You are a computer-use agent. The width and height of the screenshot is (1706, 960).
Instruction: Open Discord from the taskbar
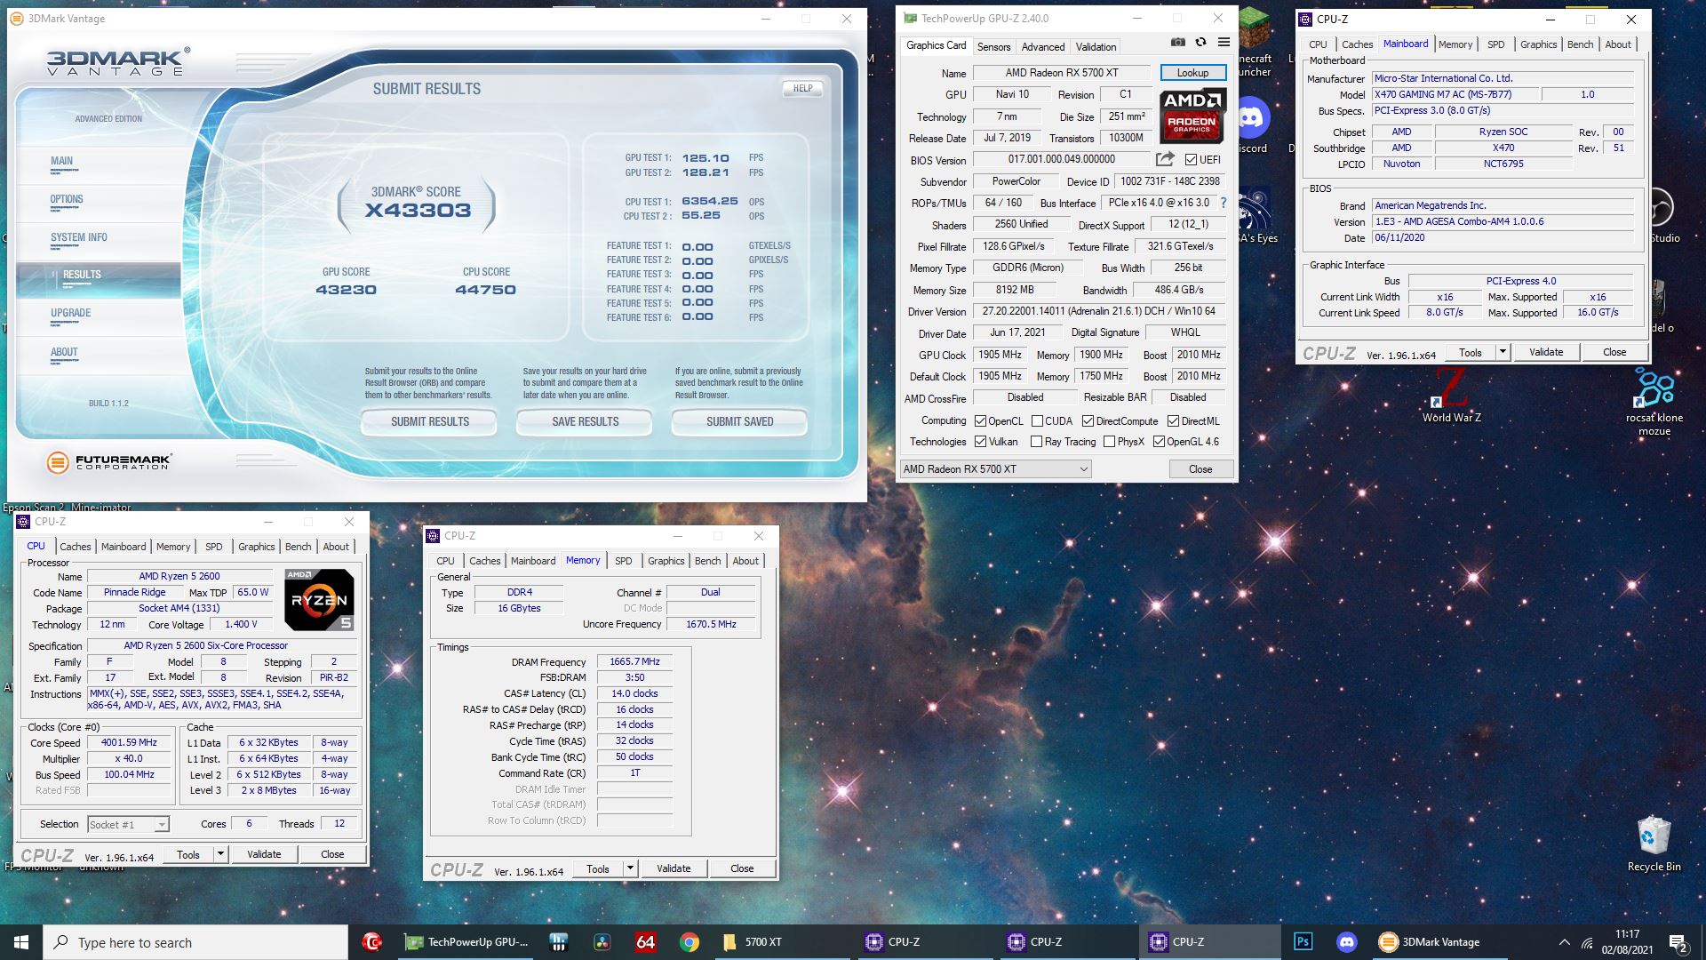click(1346, 942)
